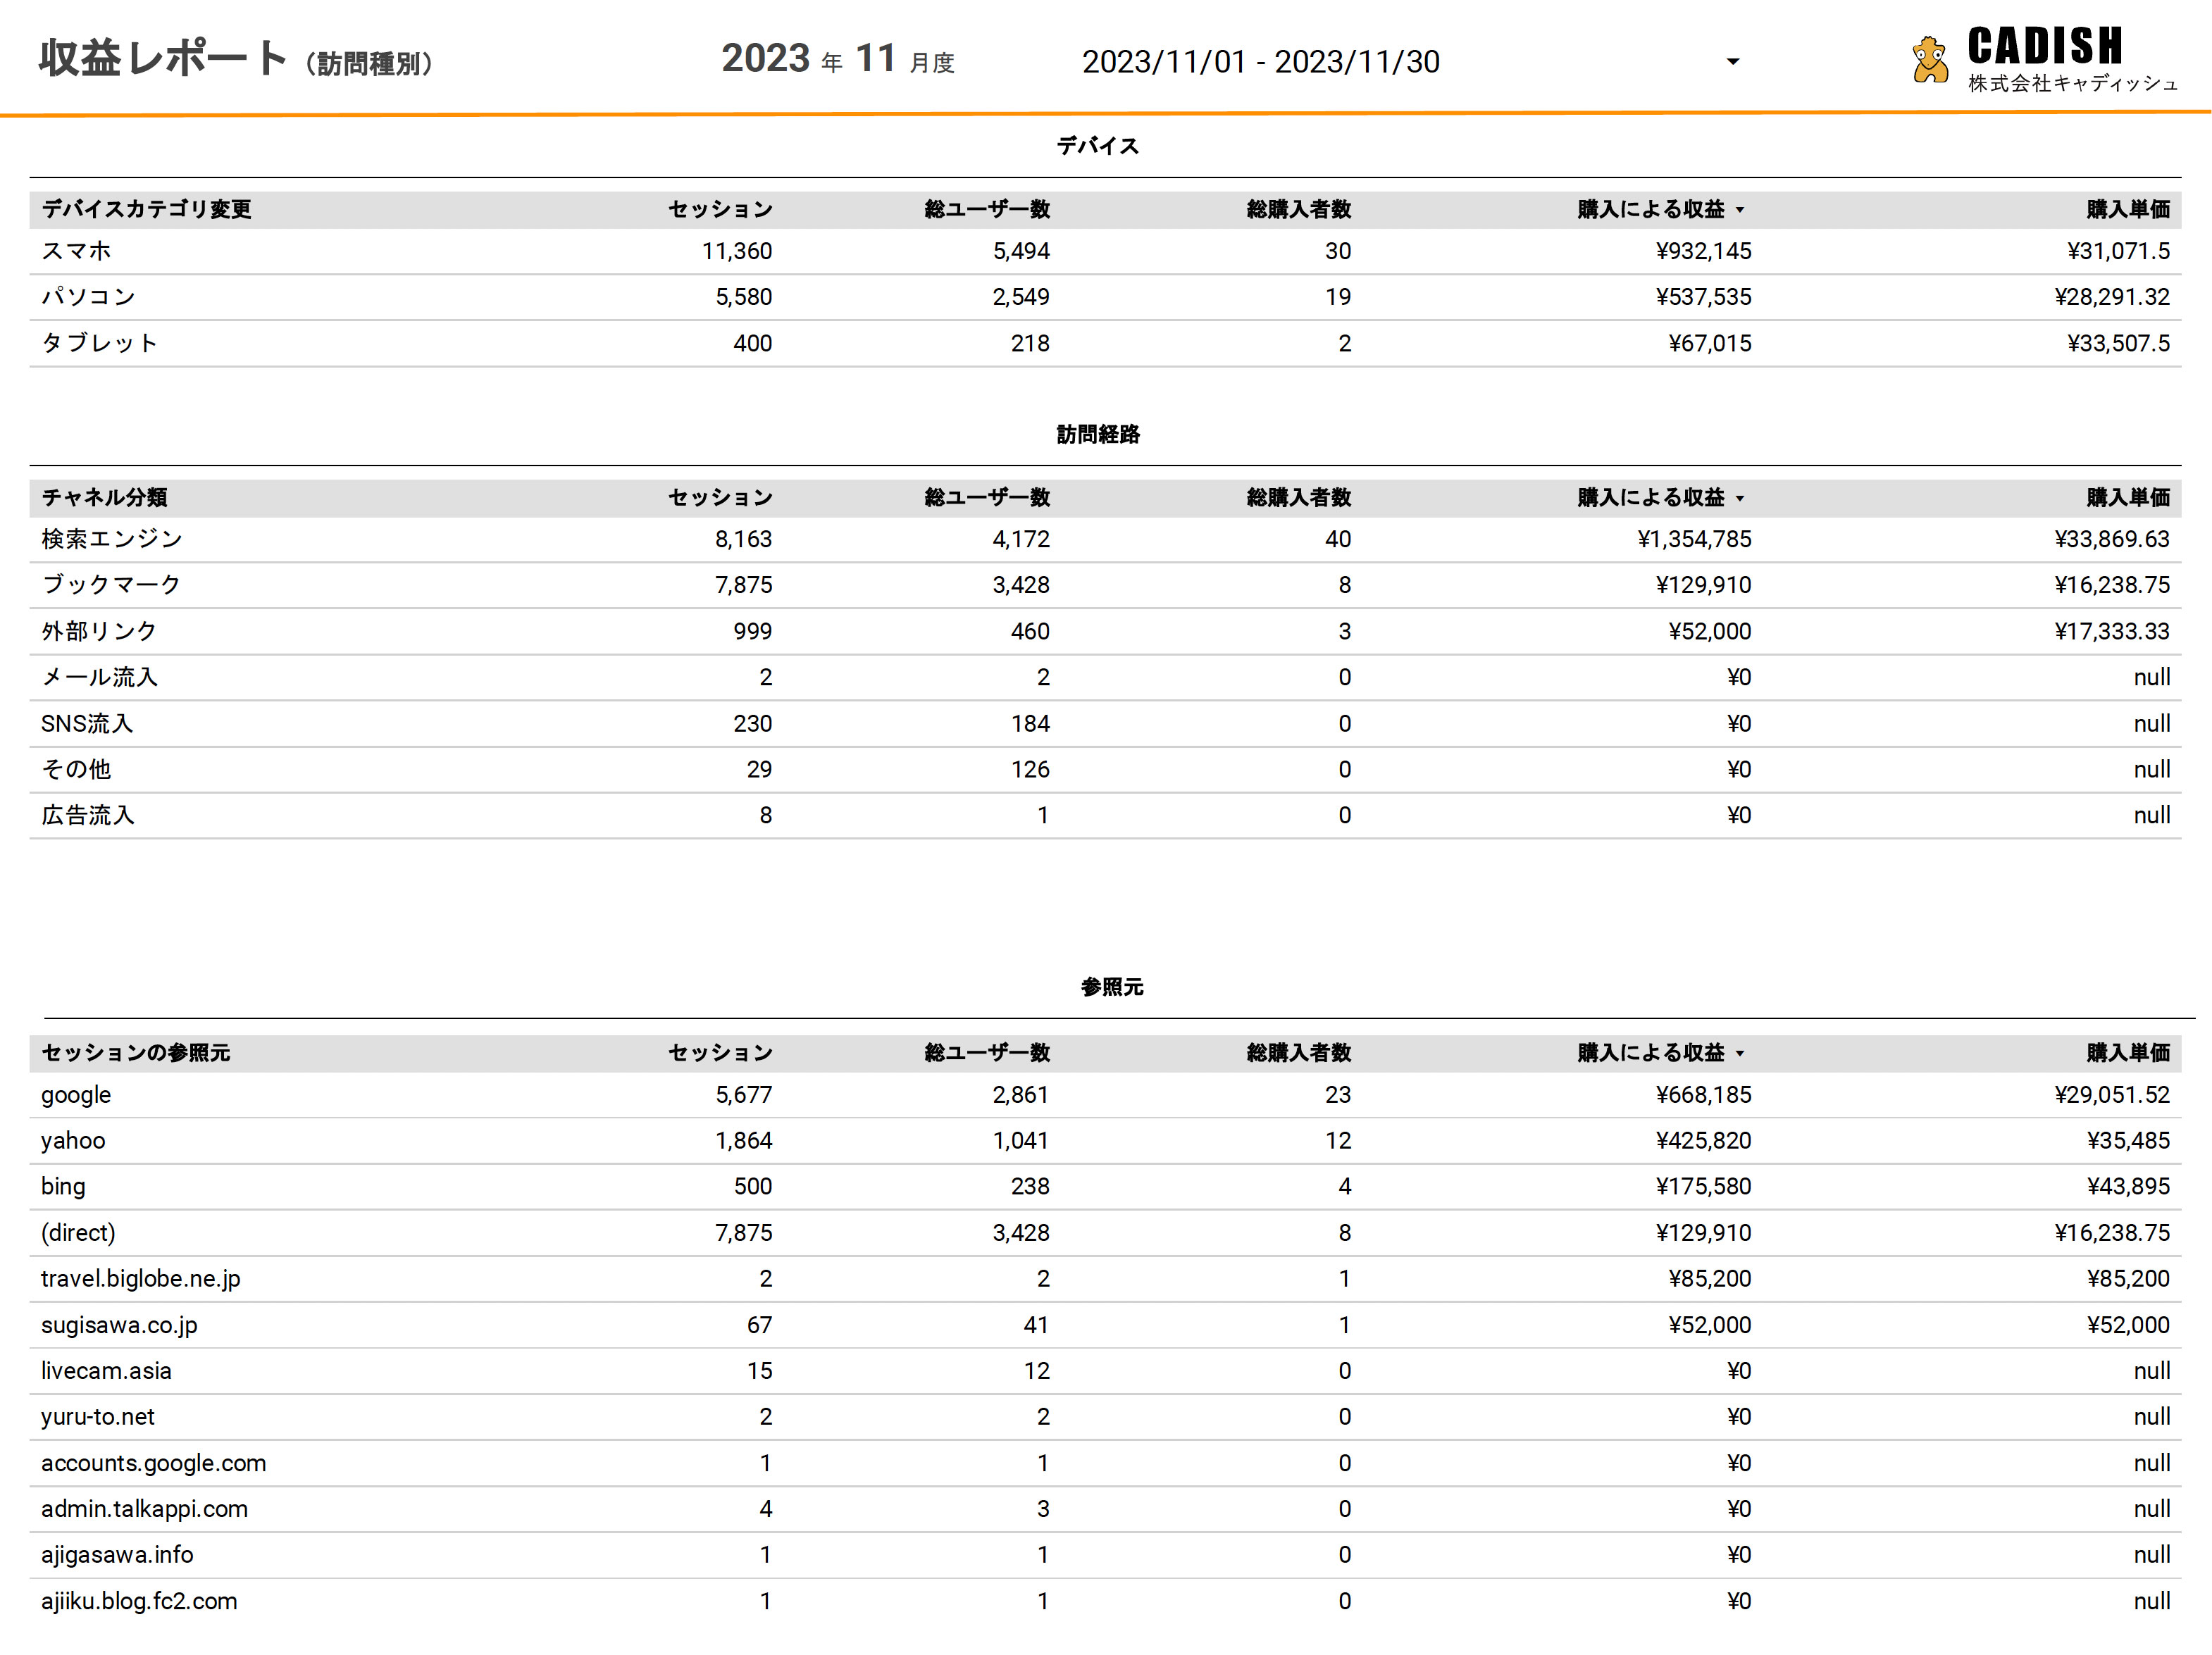Click セッションの参照元 column header
Image resolution: width=2212 pixels, height=1655 pixels.
tap(135, 1052)
